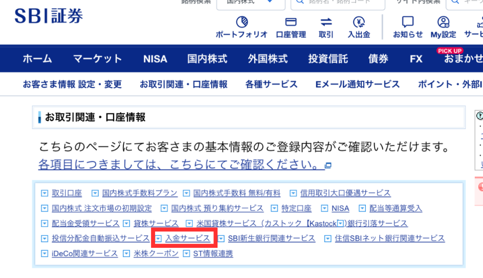The width and height of the screenshot is (483, 278).
Task: Click the 入金サービス link
Action: tap(187, 239)
